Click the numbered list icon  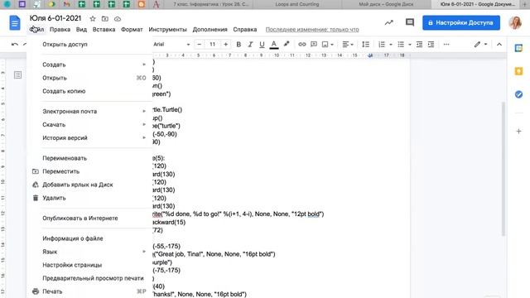coord(382,44)
